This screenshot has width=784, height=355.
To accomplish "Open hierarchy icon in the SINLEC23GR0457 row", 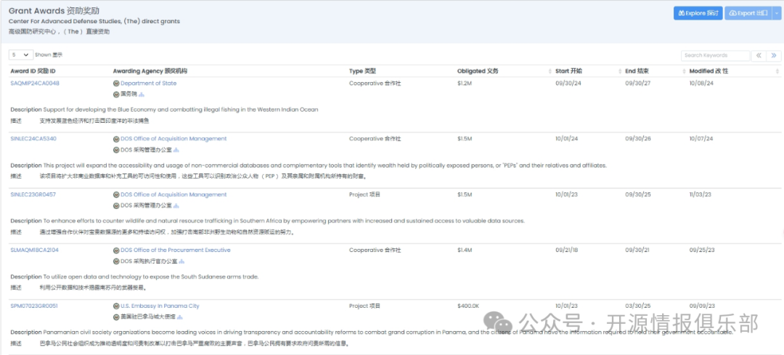I will coord(176,205).
